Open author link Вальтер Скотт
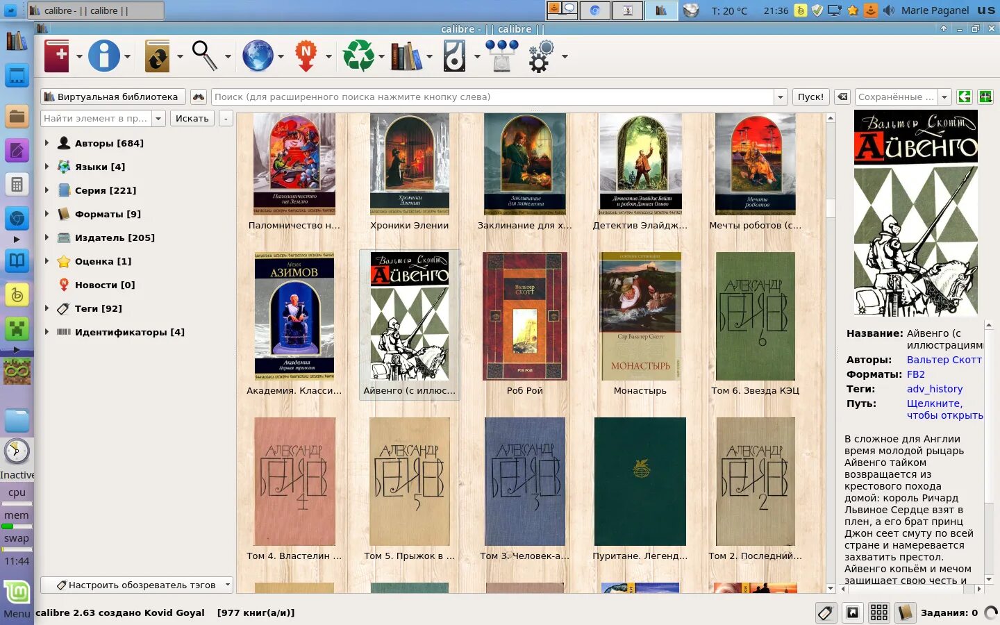This screenshot has width=1000, height=625. coord(944,360)
